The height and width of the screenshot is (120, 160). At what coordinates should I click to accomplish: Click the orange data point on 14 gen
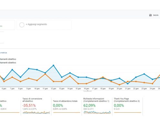(70, 76)
